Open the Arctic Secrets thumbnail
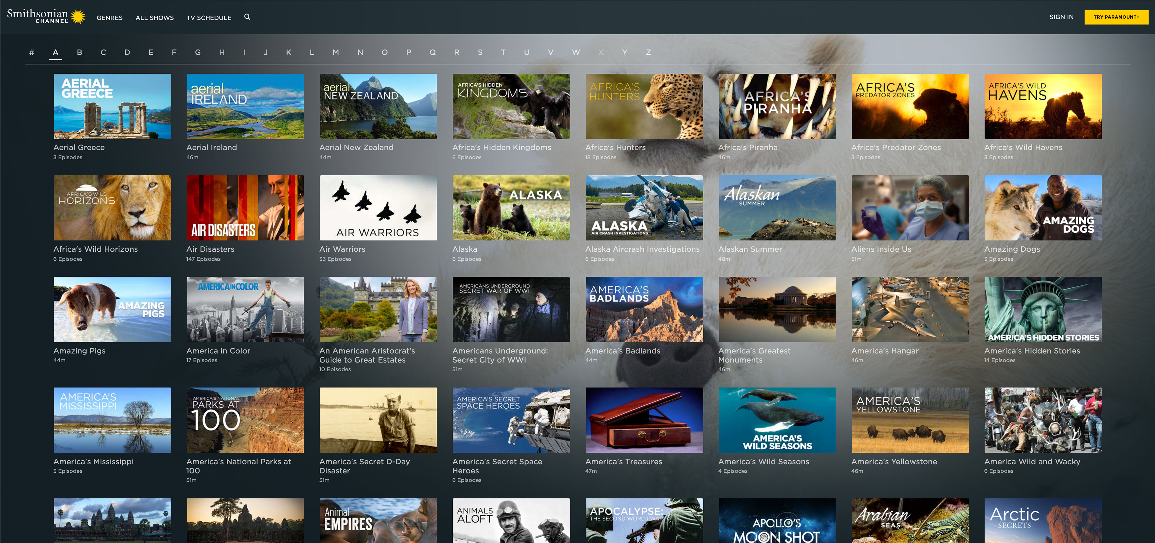The height and width of the screenshot is (543, 1155). pos(1043,520)
